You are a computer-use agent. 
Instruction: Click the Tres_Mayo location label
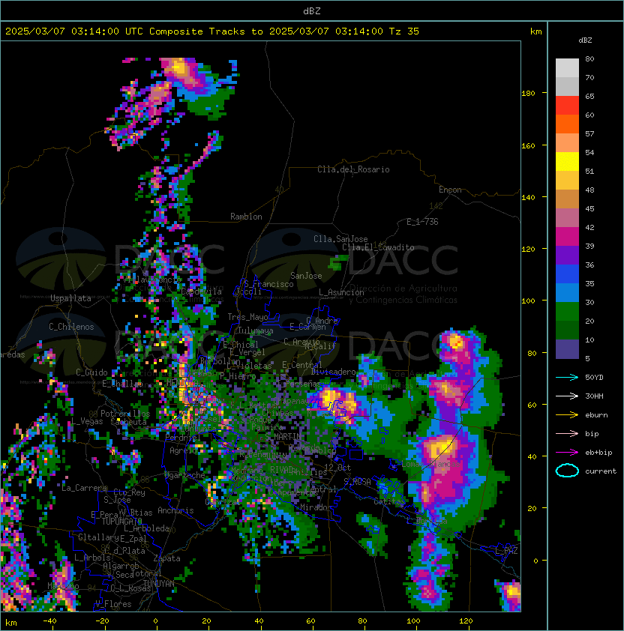(247, 317)
